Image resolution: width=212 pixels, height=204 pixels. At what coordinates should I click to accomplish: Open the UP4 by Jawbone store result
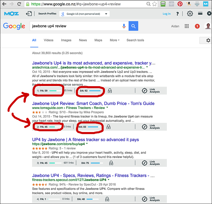point(85,140)
